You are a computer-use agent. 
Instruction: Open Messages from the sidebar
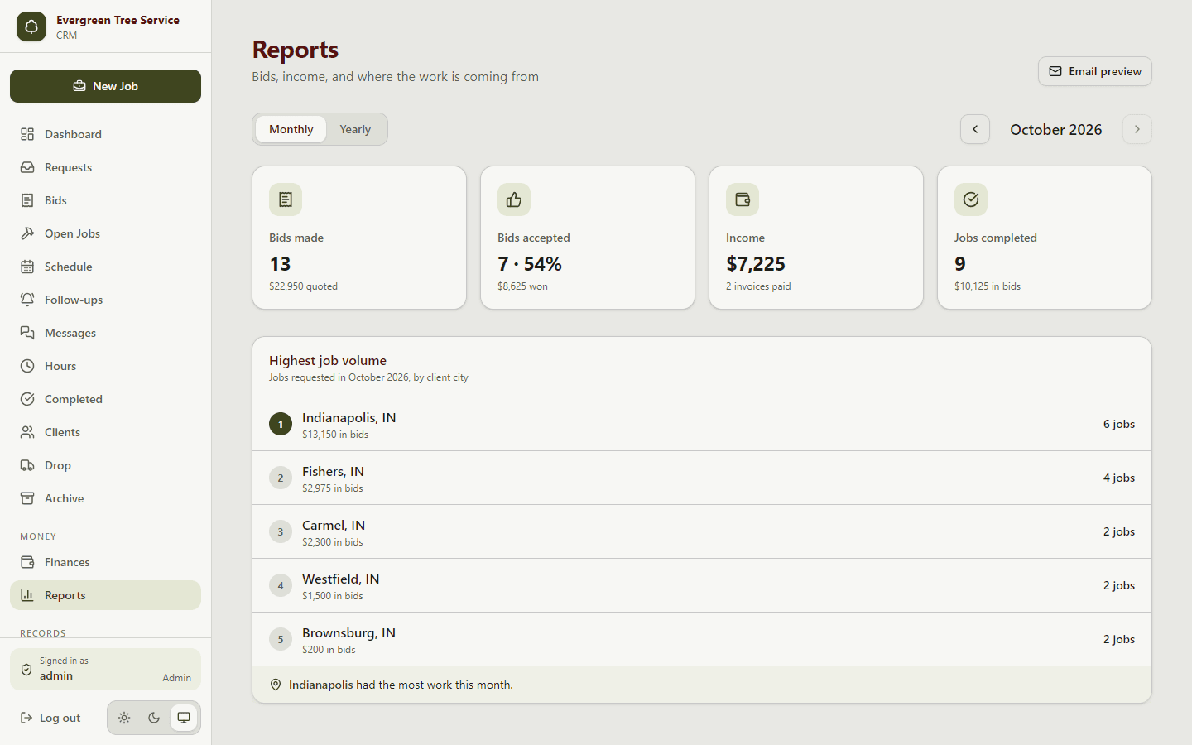point(105,333)
